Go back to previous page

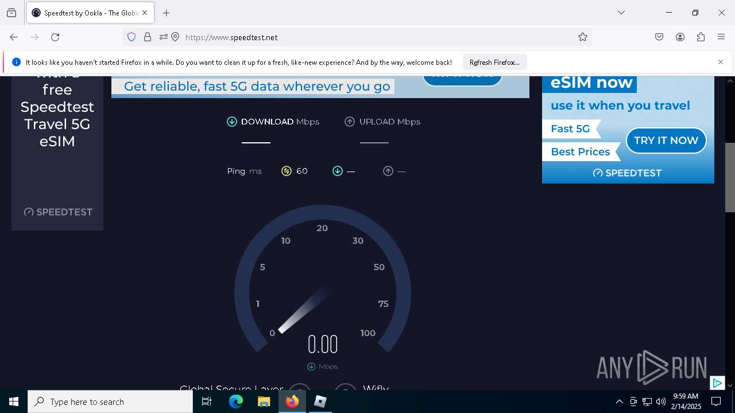pos(14,37)
